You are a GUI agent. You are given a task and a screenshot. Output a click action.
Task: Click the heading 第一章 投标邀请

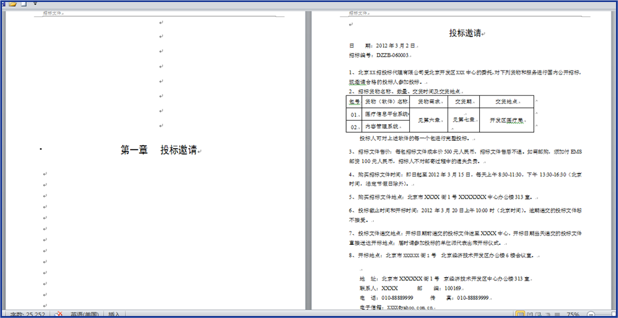click(158, 150)
